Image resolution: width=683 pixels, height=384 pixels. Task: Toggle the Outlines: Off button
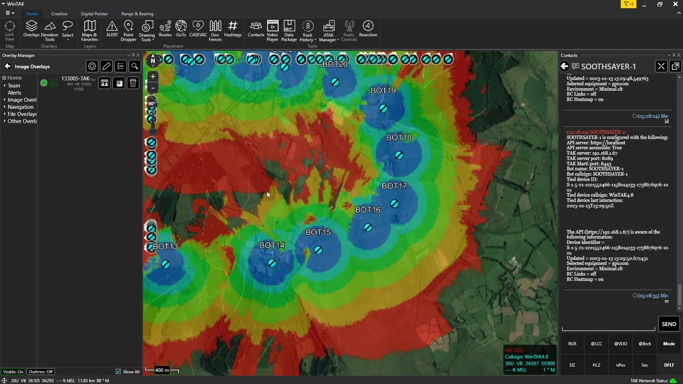(x=41, y=372)
